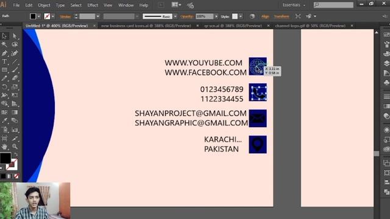390x219 pixels.
Task: Select the Symbol Sprayer tool
Action: [x=4, y=130]
